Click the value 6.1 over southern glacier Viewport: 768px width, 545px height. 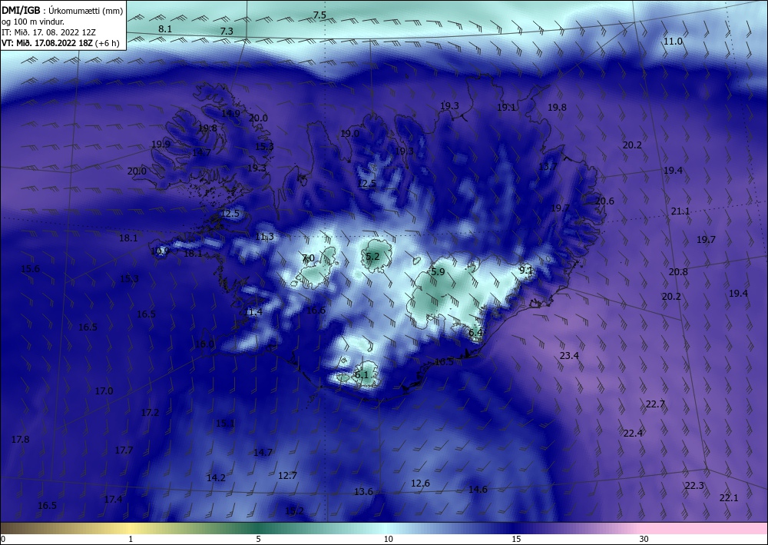pos(361,375)
